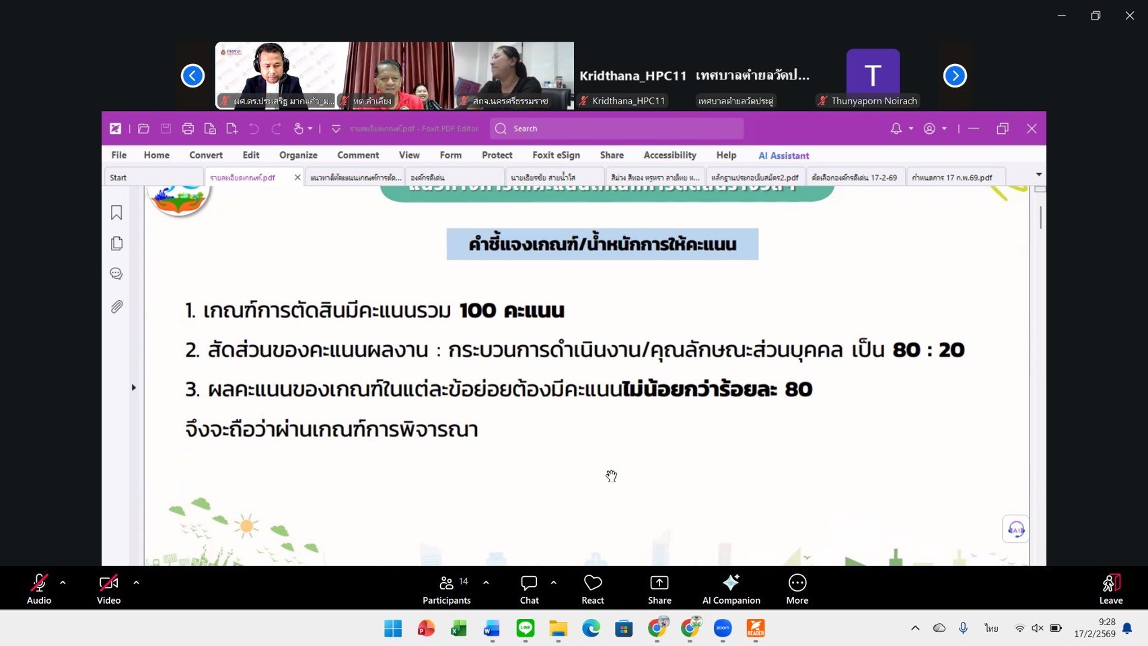Open the Comment menu in Foxit
Image resolution: width=1148 pixels, height=646 pixels.
pos(358,155)
